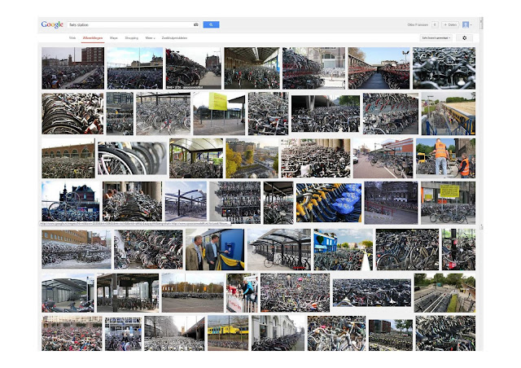Viewport: 521px width, 368px height.
Task: Open thumbnail of two men at blue machine
Action: tap(215, 249)
